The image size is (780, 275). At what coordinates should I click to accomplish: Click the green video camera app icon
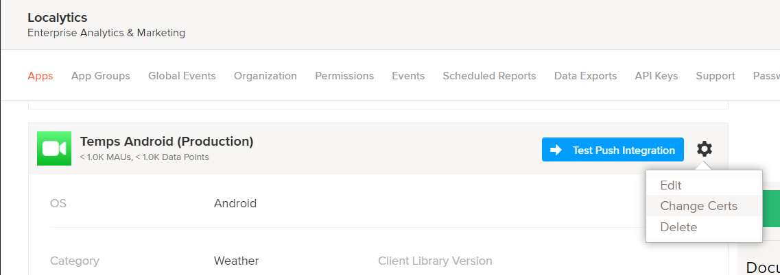[x=54, y=148]
